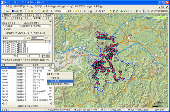The width and height of the screenshot is (170, 112).
Task: Click the 찾기 house search icon in toolbar
Action: coord(100,11)
